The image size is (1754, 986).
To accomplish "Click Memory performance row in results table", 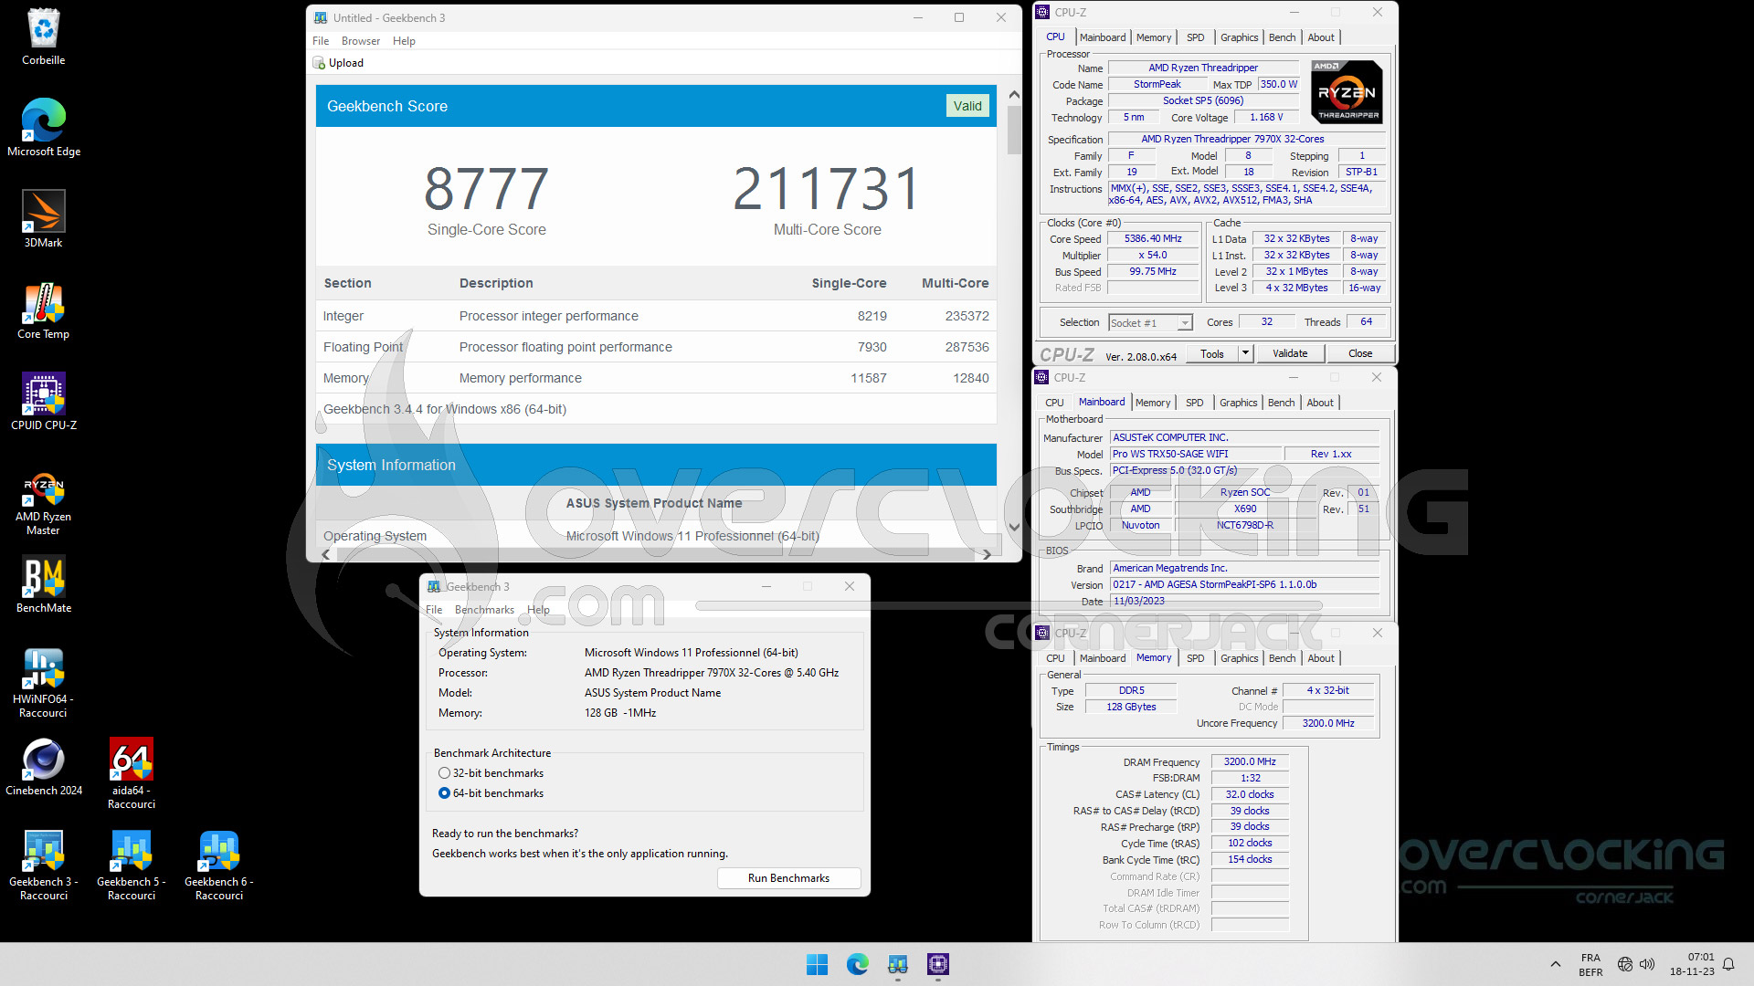I will click(656, 378).
